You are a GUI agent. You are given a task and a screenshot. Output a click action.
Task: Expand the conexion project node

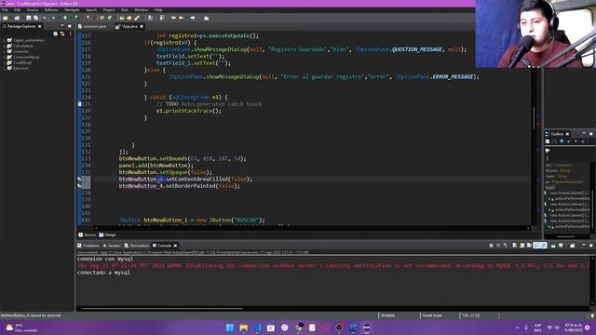point(4,51)
